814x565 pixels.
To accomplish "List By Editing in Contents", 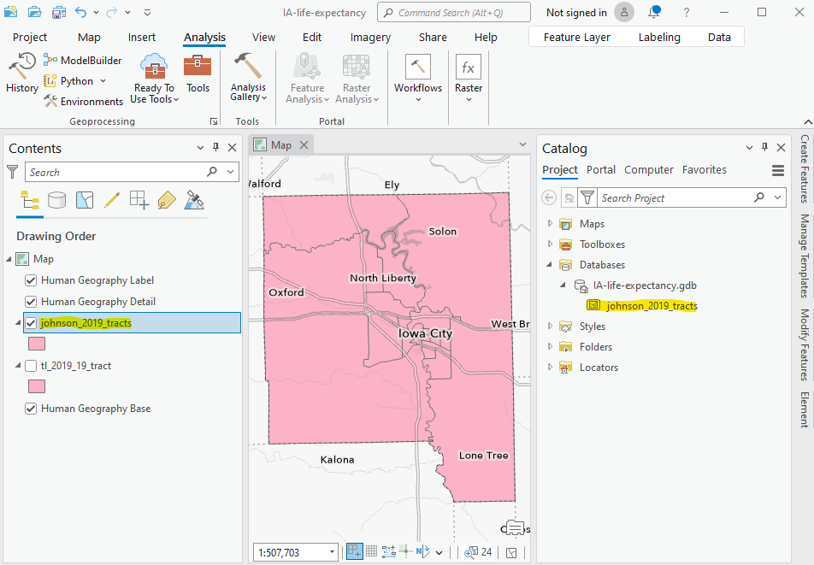I will coord(112,200).
